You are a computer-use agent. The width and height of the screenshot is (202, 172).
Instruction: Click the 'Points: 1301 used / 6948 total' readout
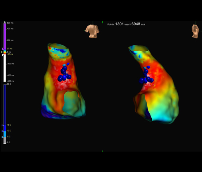(126, 24)
